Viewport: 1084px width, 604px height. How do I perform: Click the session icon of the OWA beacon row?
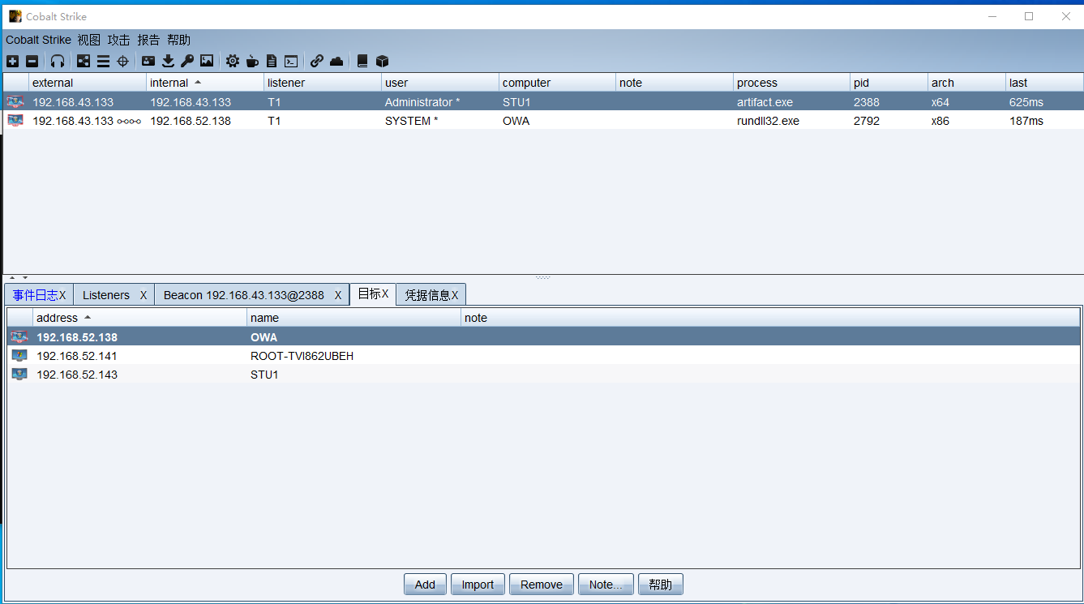pyautogui.click(x=15, y=121)
